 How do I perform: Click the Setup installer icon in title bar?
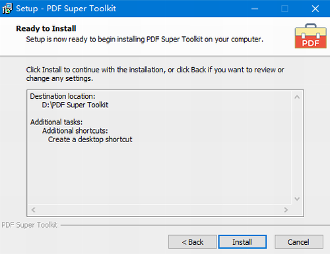(7, 9)
